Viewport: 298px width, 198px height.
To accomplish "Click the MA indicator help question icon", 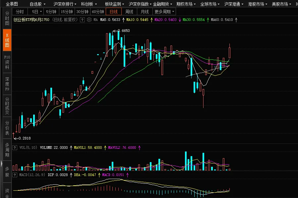I will point(82,20).
